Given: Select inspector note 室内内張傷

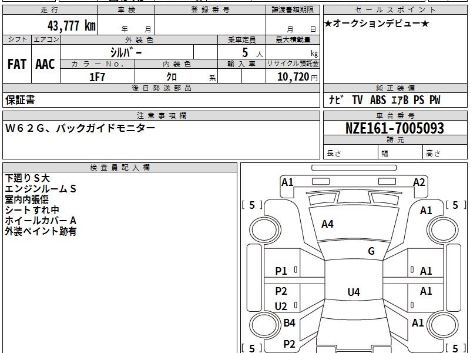Looking at the screenshot, I should [26, 199].
